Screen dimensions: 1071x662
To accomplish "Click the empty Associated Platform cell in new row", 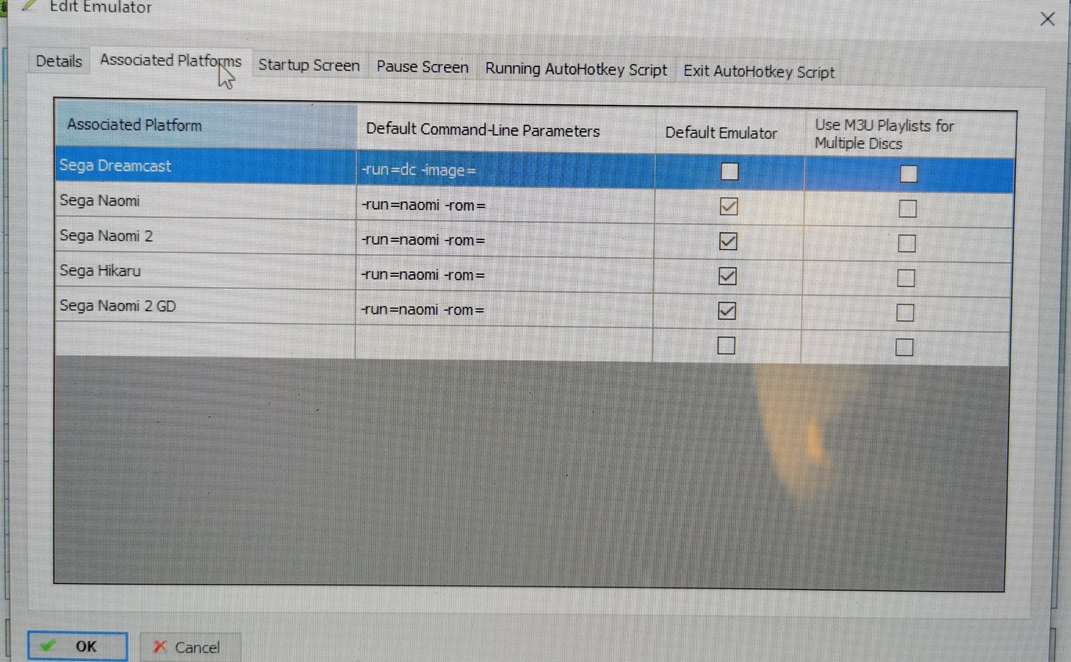I will (206, 340).
